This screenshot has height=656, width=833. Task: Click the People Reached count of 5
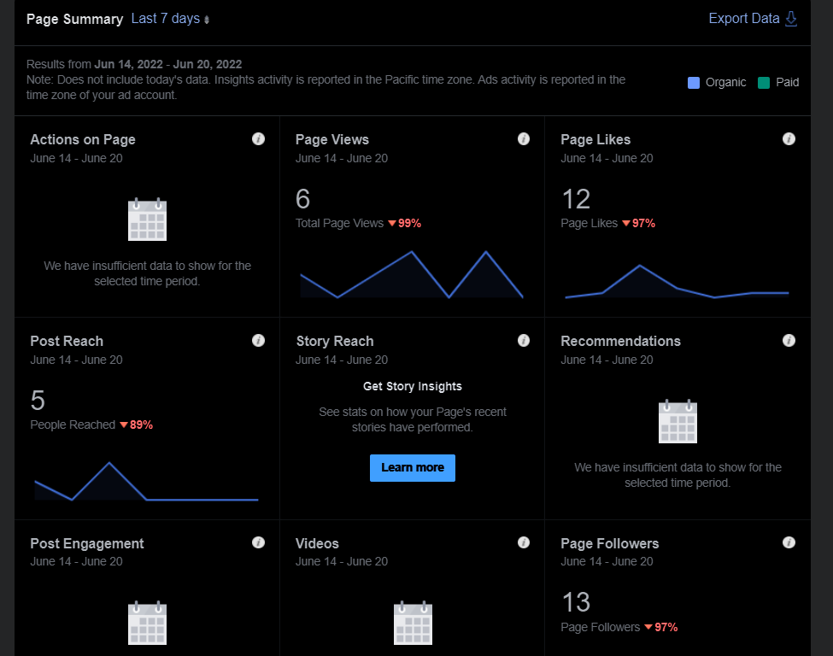tap(38, 401)
